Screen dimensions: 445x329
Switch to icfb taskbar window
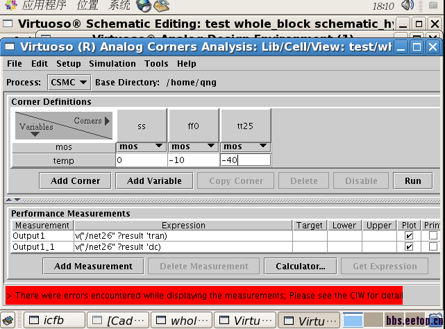pyautogui.click(x=54, y=321)
